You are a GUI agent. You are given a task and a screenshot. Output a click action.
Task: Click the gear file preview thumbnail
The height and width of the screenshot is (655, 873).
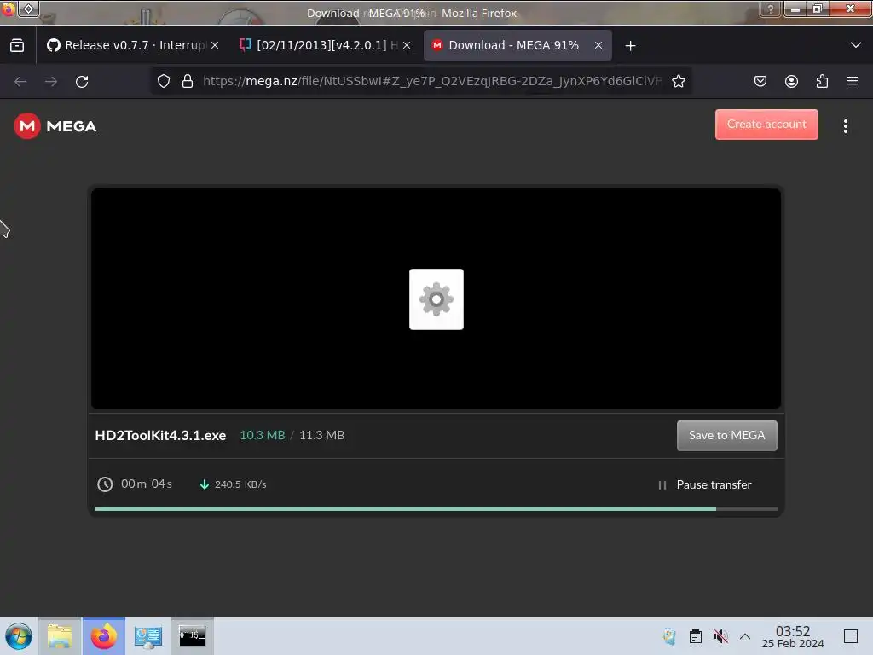coord(436,299)
